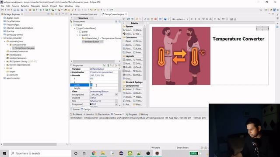Click the red Delete icon in designer toolbar
This screenshot has width=280, height=157.
coord(156,19)
